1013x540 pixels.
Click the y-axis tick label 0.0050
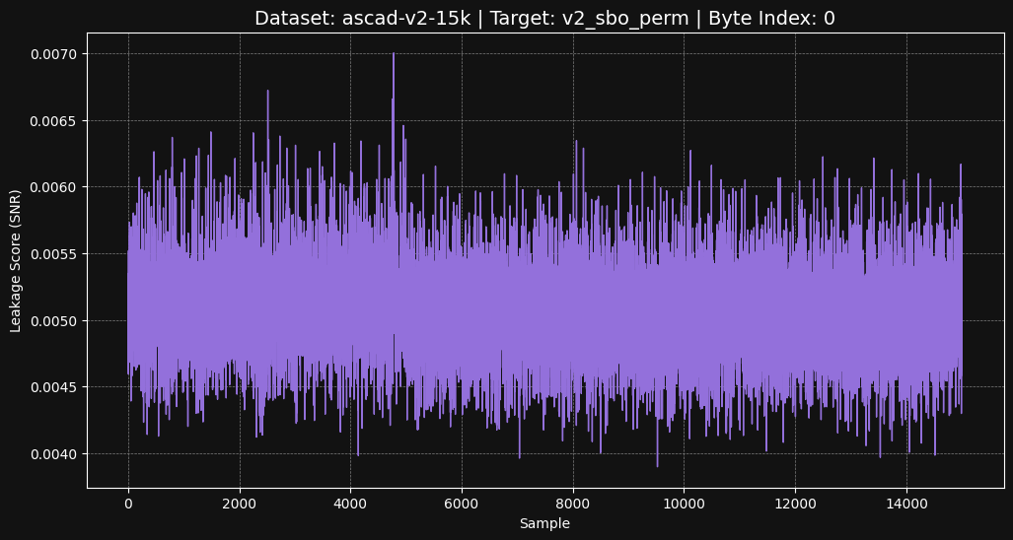(54, 320)
